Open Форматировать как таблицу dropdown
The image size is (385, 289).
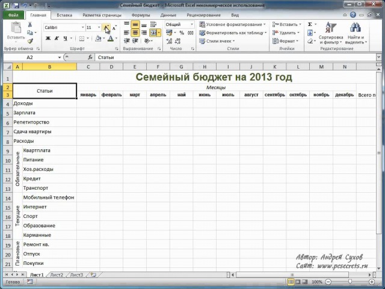pyautogui.click(x=233, y=33)
